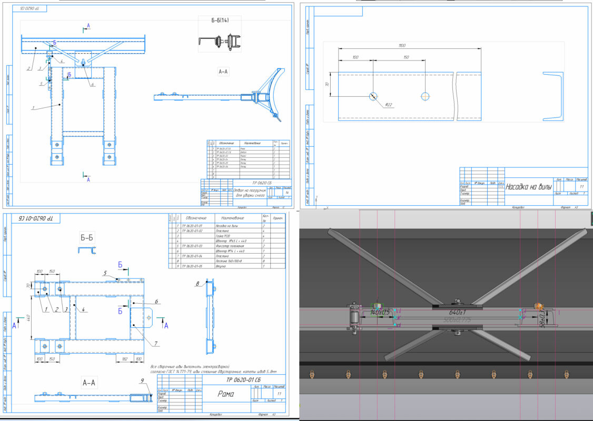593x421 pixels.
Task: Click the orange highlighted bolt on the beam
Action: (538, 306)
